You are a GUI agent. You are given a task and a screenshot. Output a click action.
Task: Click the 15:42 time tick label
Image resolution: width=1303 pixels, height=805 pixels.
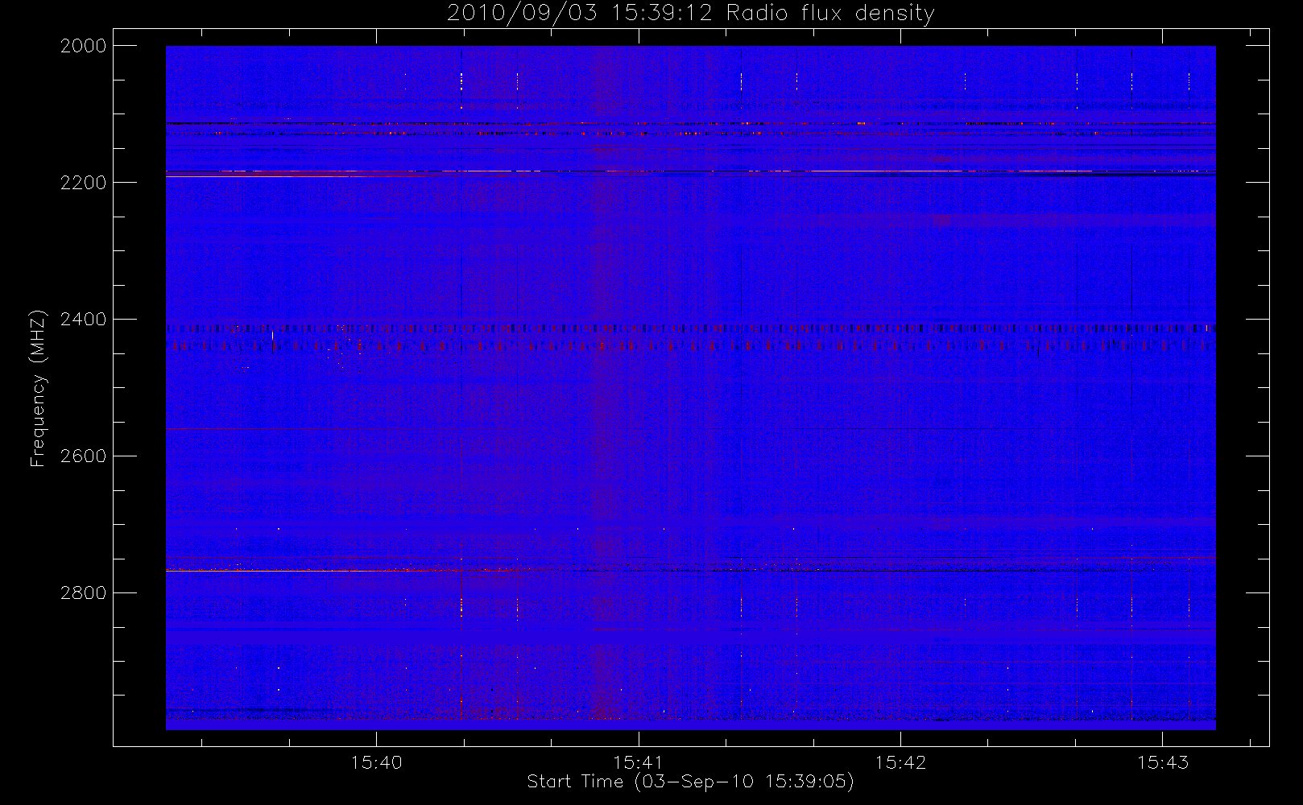pos(900,762)
